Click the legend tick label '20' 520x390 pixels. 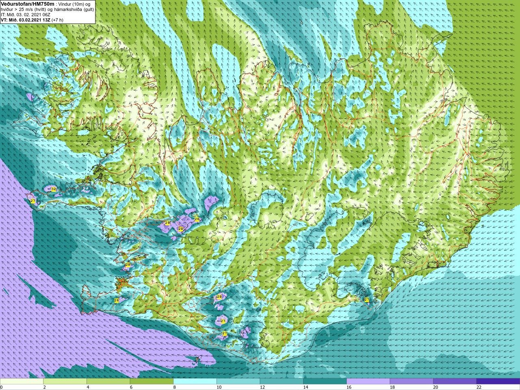[436, 388]
